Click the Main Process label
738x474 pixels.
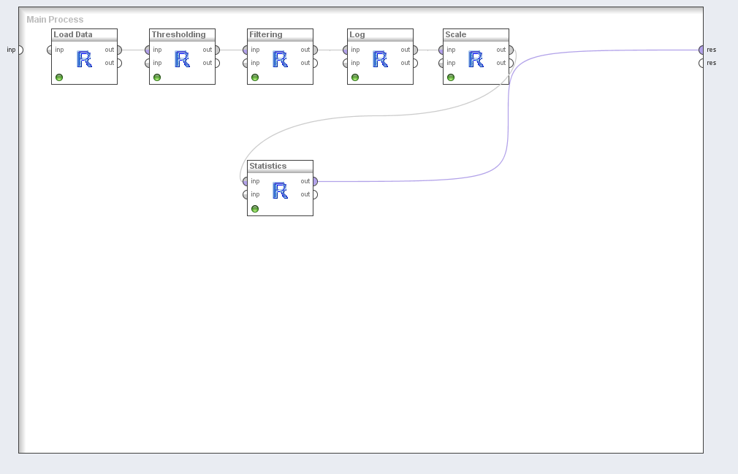pos(55,20)
